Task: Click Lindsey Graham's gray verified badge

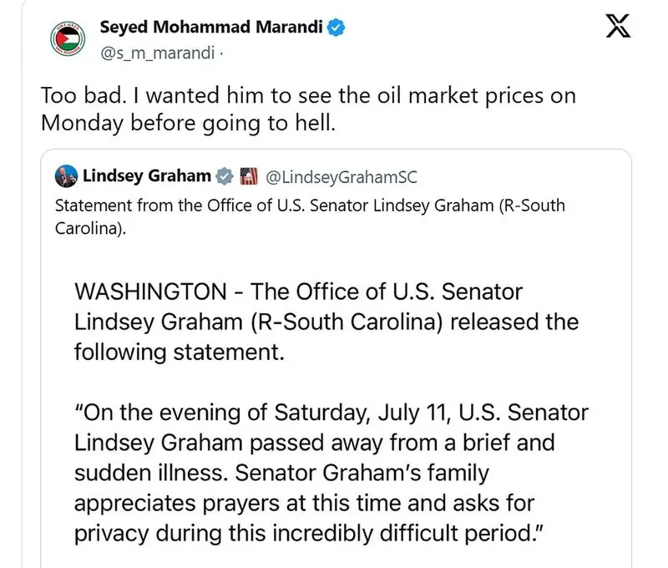Action: coord(224,176)
